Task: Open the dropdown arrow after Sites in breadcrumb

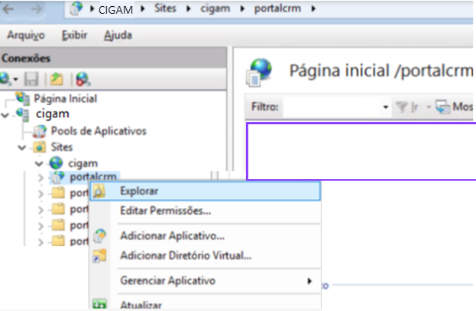Action: [x=189, y=9]
